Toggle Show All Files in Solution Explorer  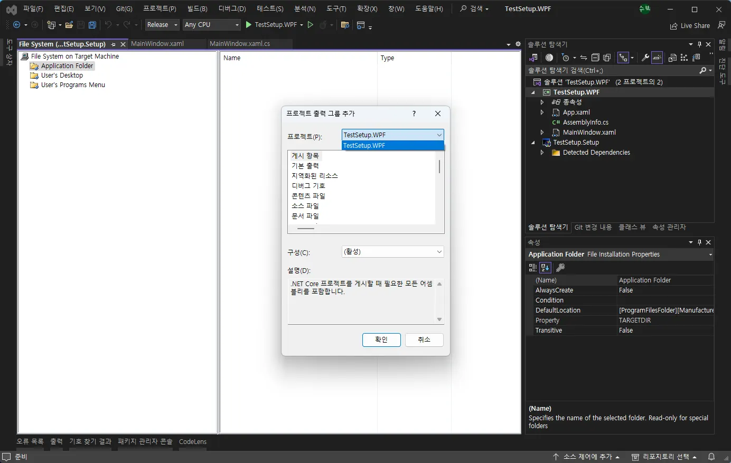pyautogui.click(x=607, y=58)
